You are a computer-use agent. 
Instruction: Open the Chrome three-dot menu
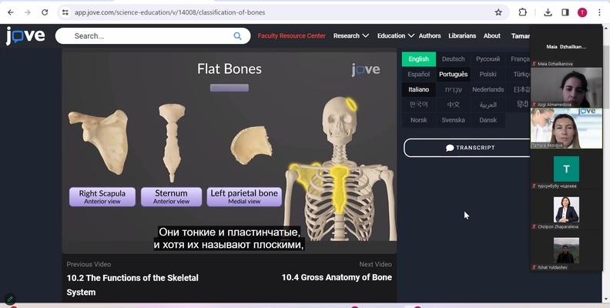(599, 12)
